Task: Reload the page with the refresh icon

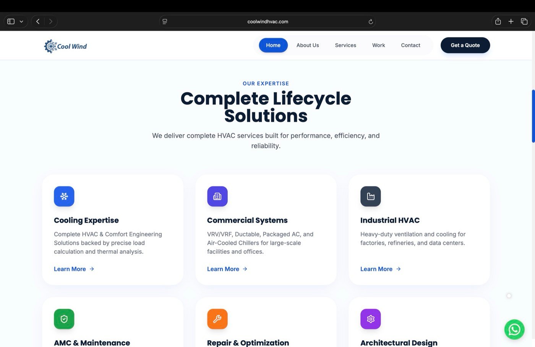Action: pyautogui.click(x=370, y=22)
